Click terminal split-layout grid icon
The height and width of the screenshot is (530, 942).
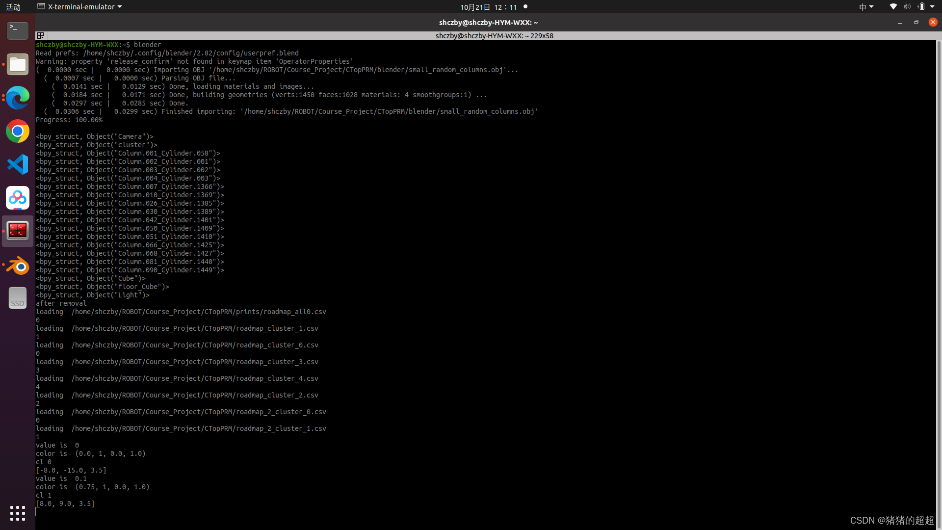[41, 35]
